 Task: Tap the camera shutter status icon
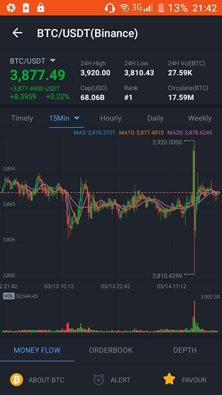point(11,8)
